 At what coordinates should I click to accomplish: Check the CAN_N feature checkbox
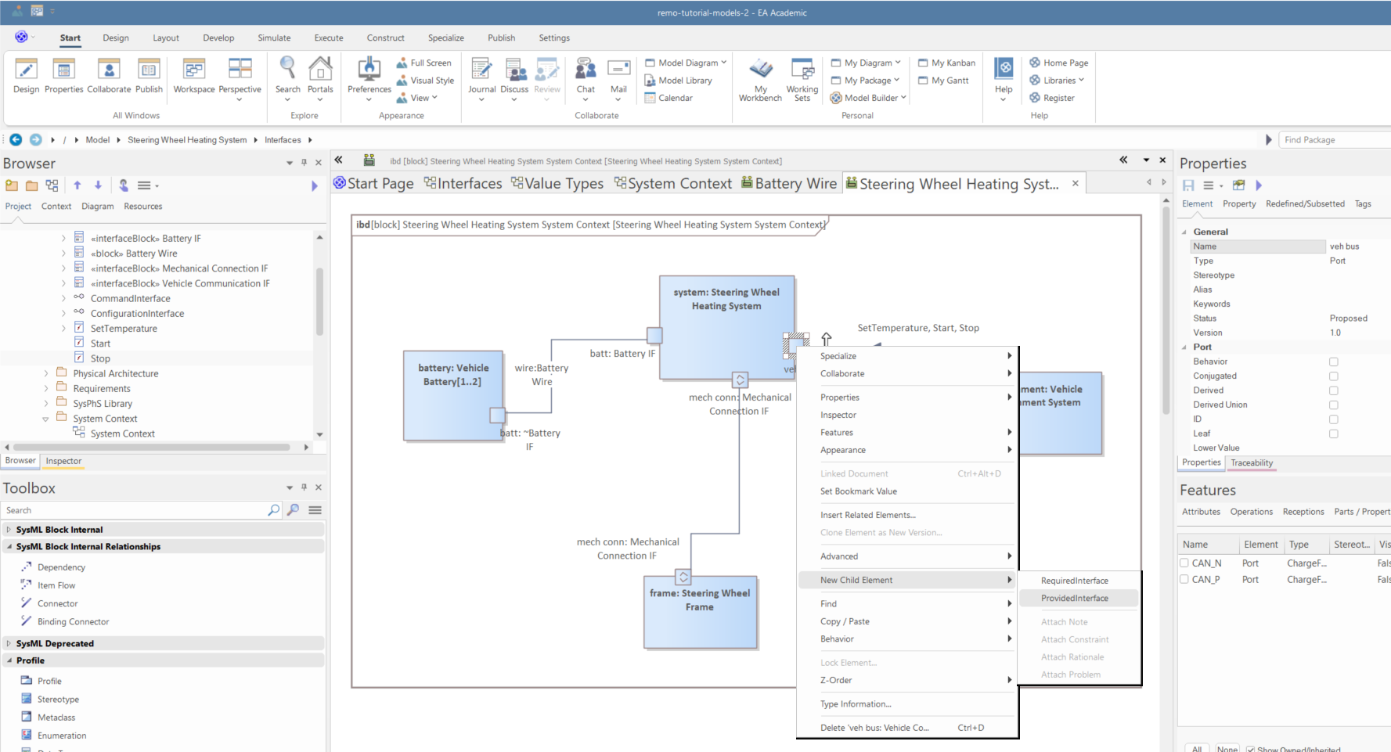pos(1184,563)
